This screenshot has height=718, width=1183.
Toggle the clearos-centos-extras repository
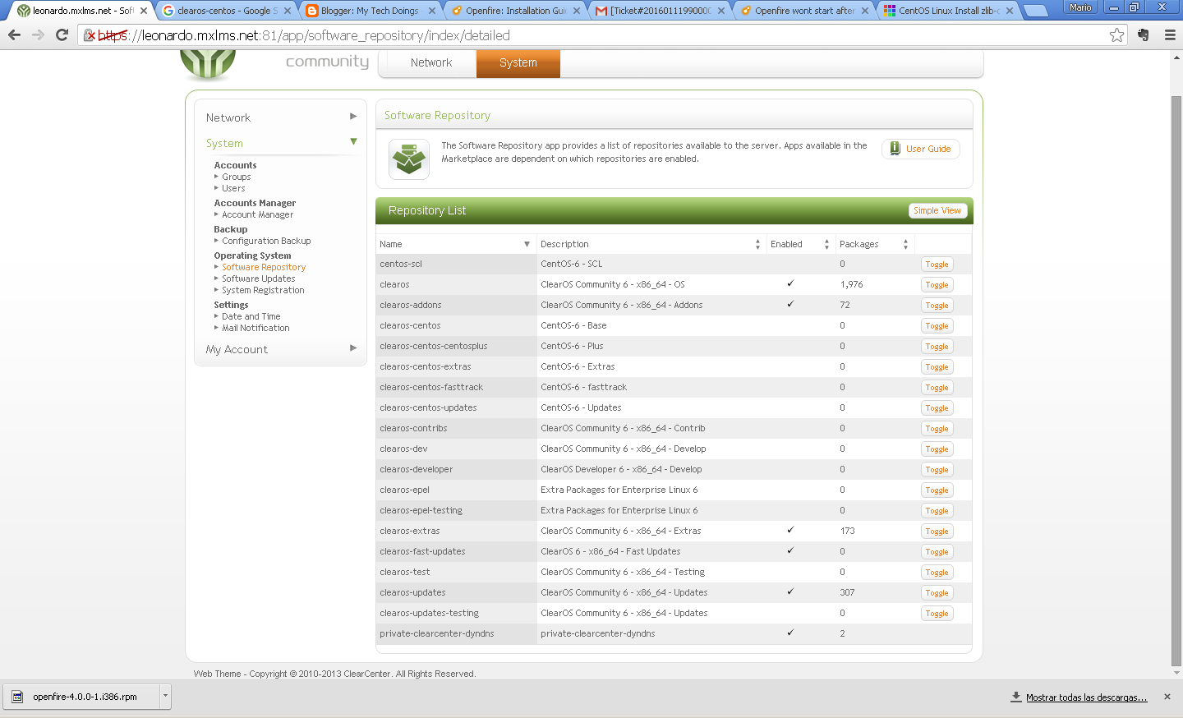click(937, 367)
